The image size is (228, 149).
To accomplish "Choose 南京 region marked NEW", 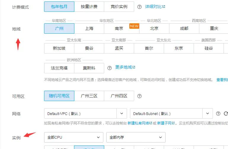I will [119, 29].
